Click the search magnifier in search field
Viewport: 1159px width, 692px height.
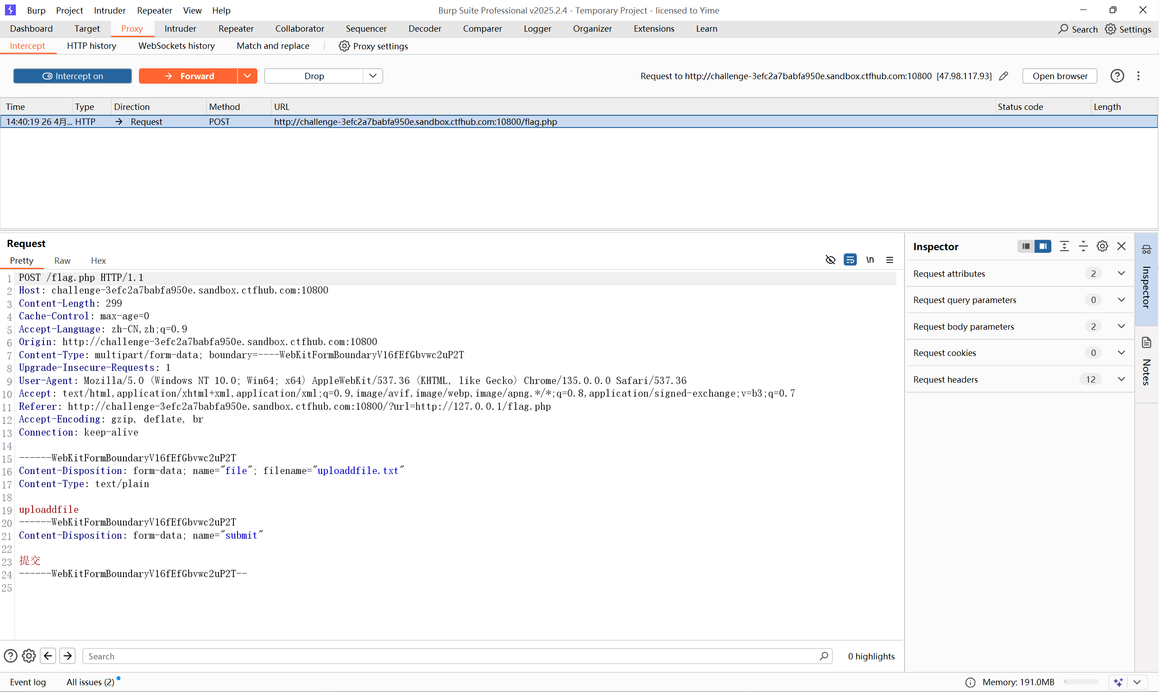[824, 656]
